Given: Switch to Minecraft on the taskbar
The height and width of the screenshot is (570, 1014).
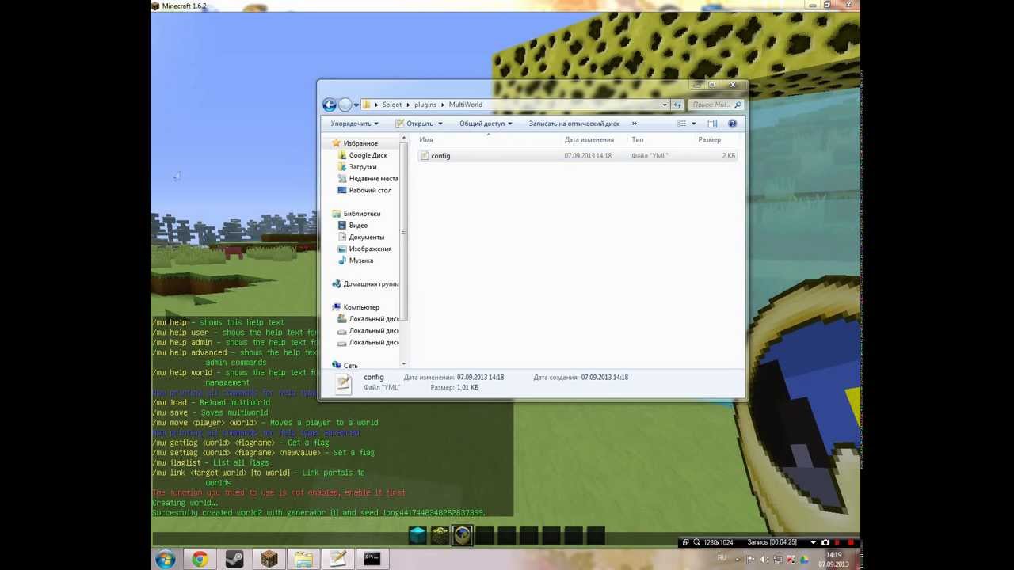Looking at the screenshot, I should 269,560.
